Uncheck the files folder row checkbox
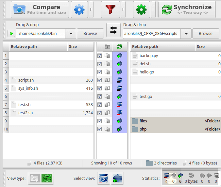 [x=99, y=121]
